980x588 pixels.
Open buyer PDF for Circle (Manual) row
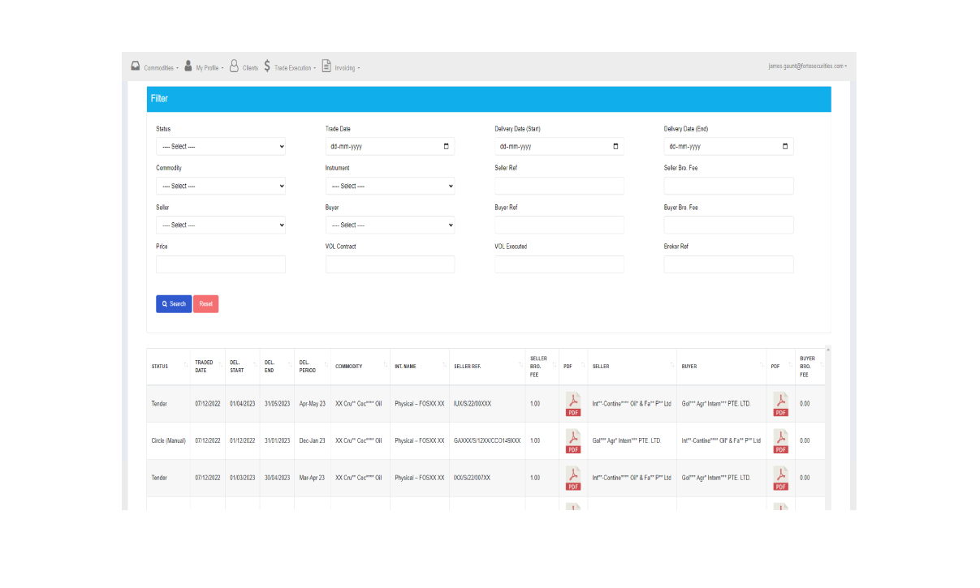[x=780, y=440]
